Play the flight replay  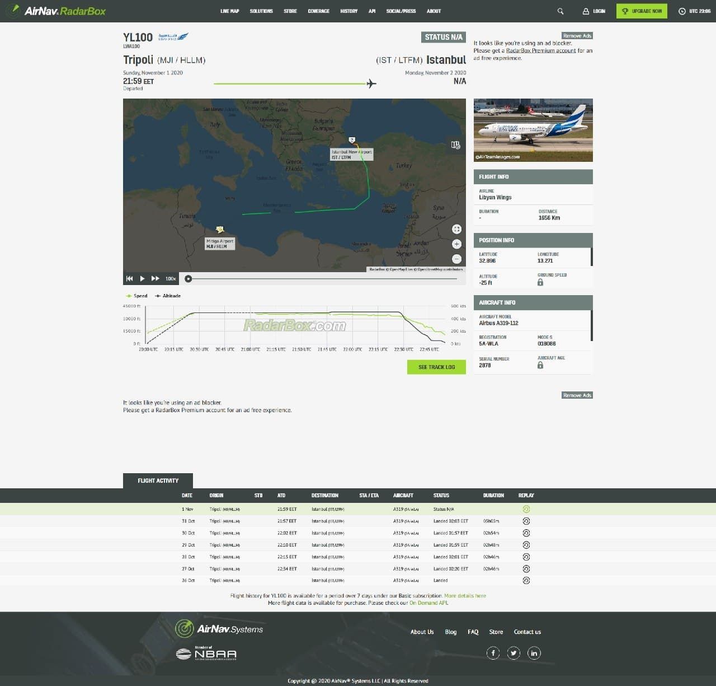142,278
